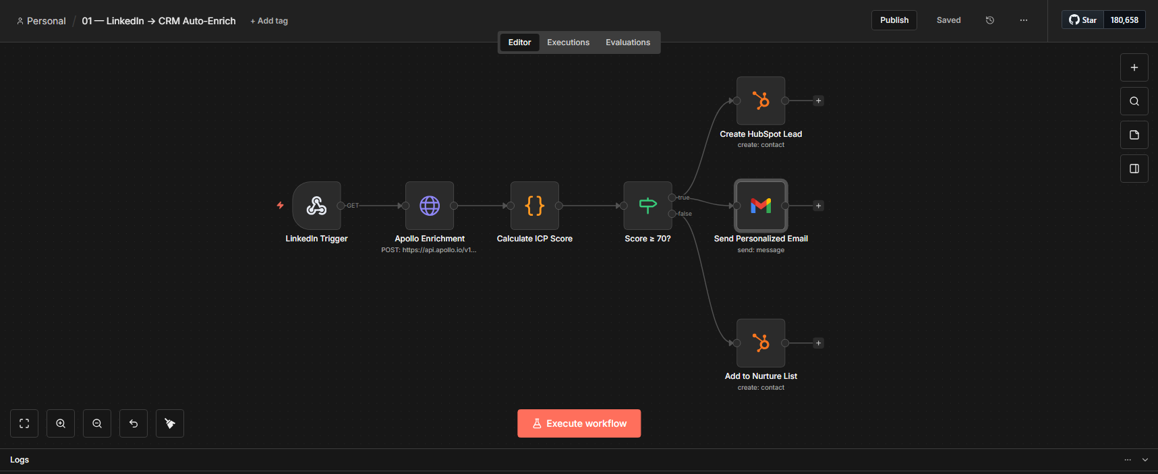The image size is (1158, 474).
Task: Go to the Personal project breadcrumb
Action: click(41, 21)
